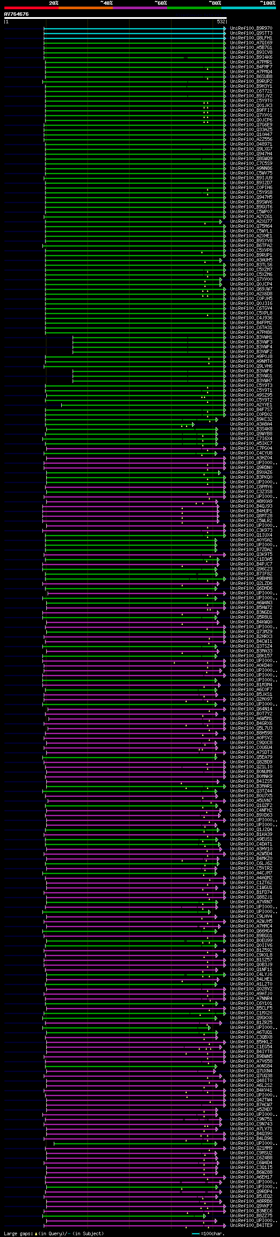Select hit label UniRef100_A7PMR1
The width and height of the screenshot is (280, 1237).
click(x=251, y=62)
